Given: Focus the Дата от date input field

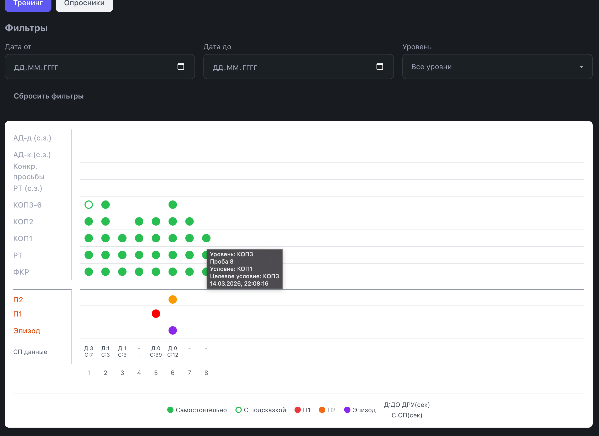Looking at the screenshot, I should [90, 67].
